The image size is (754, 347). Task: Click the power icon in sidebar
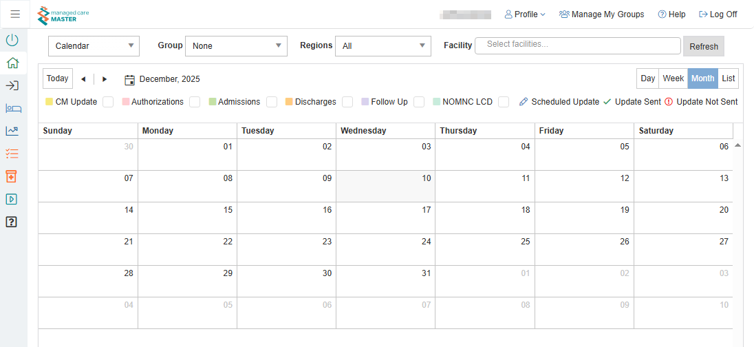coord(12,40)
